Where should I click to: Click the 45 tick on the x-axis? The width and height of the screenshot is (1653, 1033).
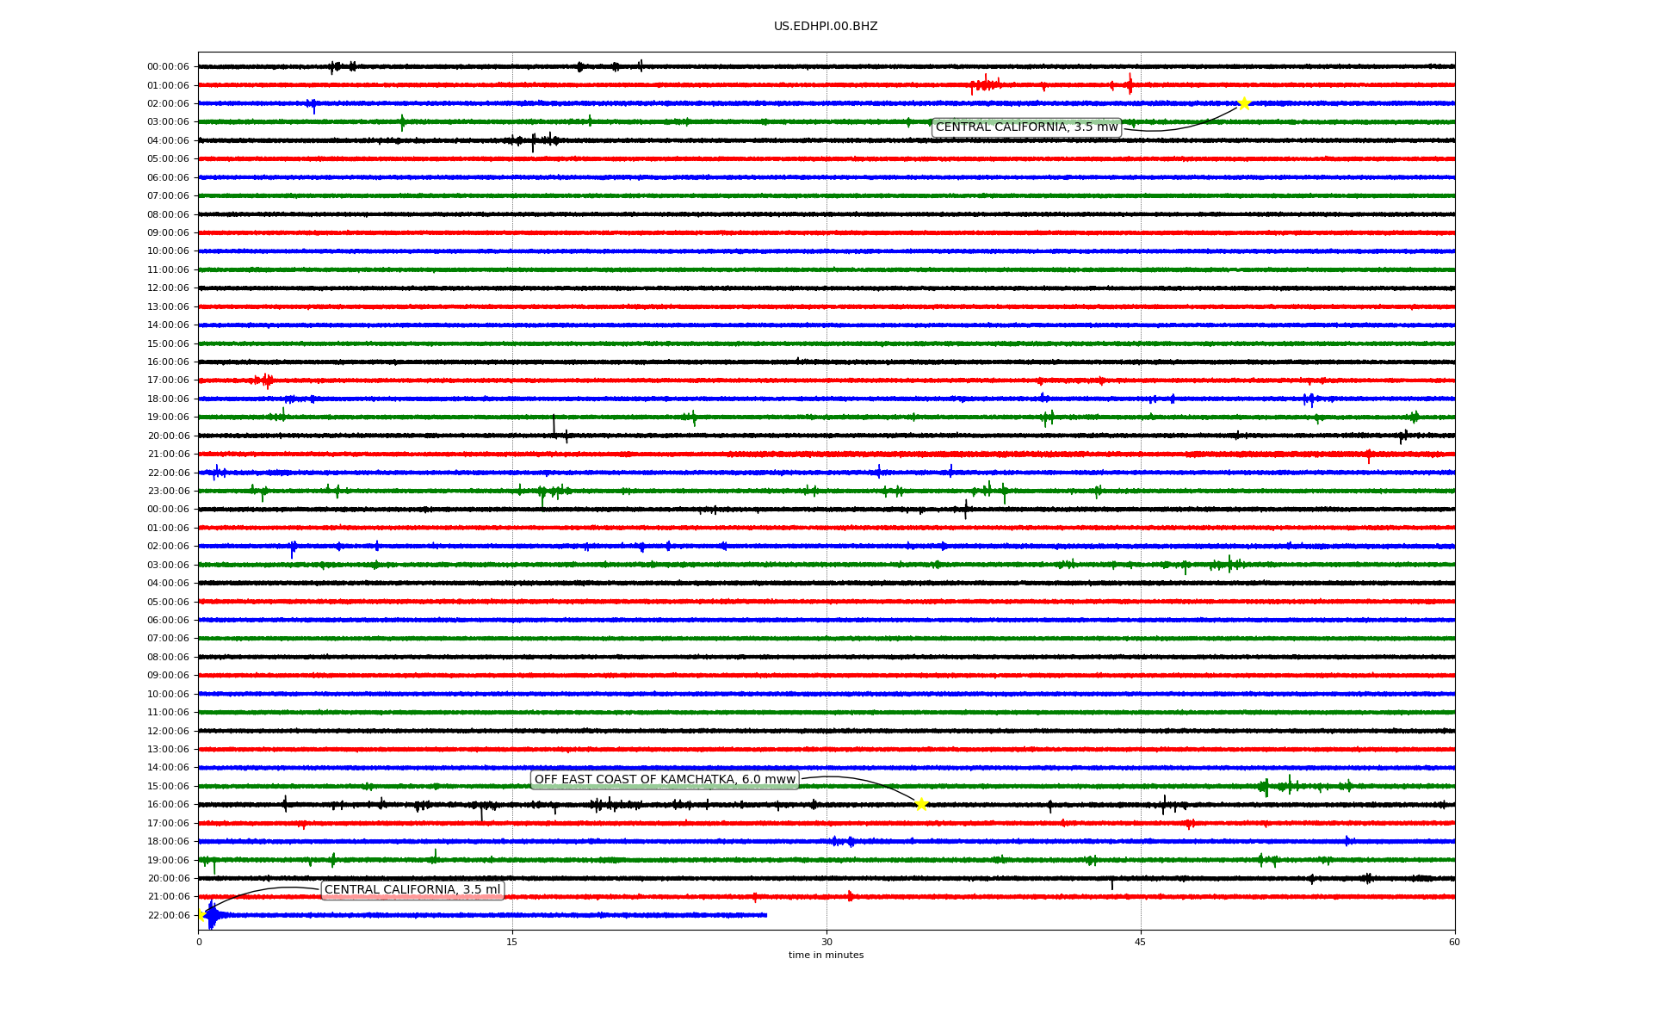tap(1141, 942)
